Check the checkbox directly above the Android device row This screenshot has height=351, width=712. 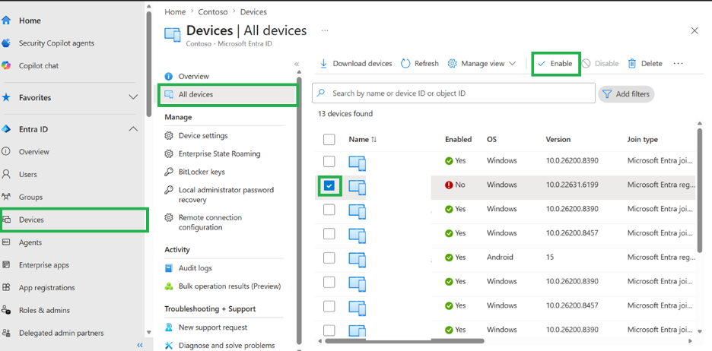tap(329, 233)
